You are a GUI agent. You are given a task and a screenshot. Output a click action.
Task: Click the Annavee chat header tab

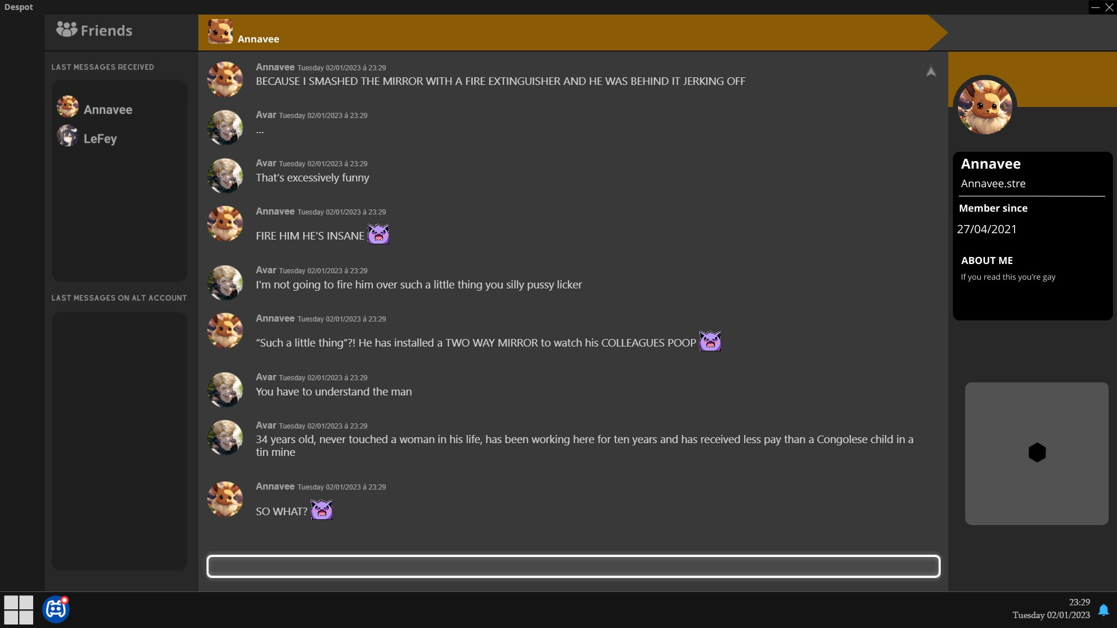coord(564,33)
